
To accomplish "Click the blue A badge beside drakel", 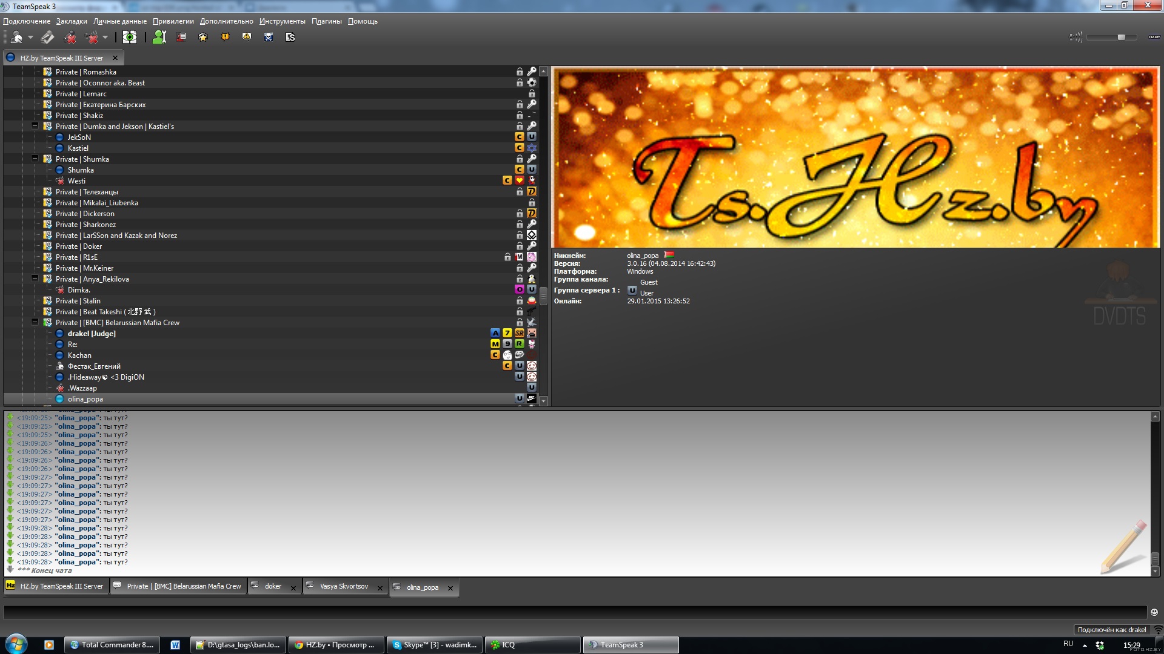I will coord(495,333).
